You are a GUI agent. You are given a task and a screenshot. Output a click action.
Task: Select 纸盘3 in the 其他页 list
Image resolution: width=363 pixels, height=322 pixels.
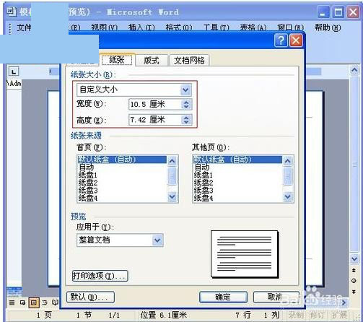point(237,191)
